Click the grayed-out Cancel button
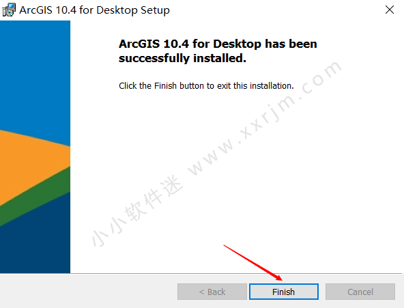 (x=360, y=292)
